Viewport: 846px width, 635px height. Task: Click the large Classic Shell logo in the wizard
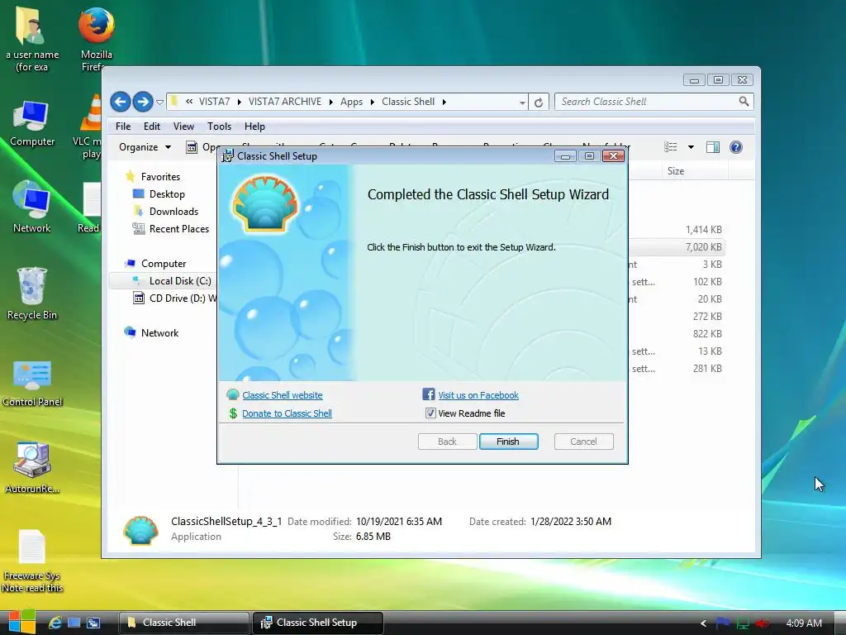tap(265, 203)
